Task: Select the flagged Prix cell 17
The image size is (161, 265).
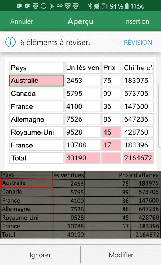Action: point(111,145)
